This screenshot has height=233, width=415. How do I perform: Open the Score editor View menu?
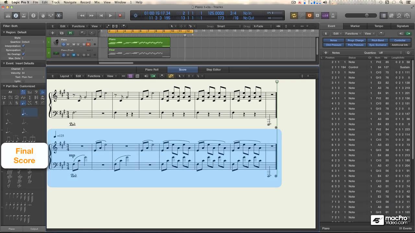[x=112, y=76]
